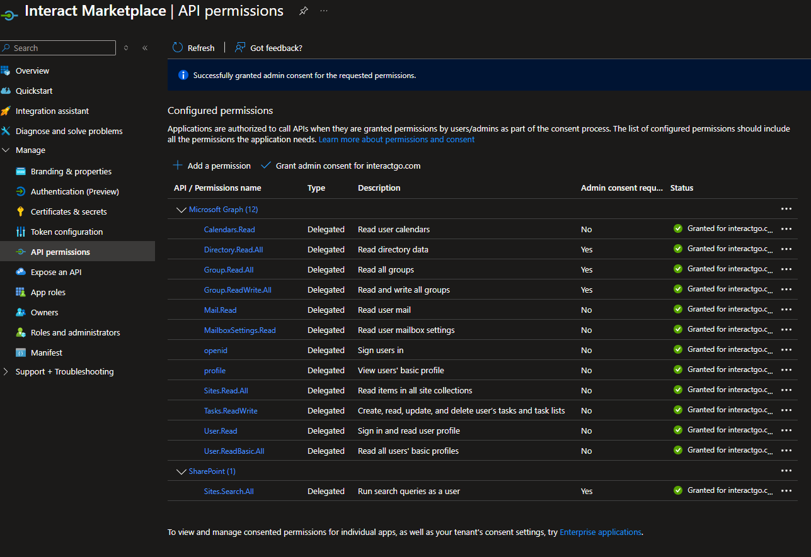Expand Support + Troubleshooting section

pyautogui.click(x=6, y=371)
